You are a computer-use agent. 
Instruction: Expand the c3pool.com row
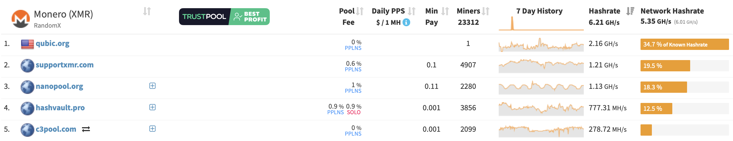pyautogui.click(x=153, y=129)
